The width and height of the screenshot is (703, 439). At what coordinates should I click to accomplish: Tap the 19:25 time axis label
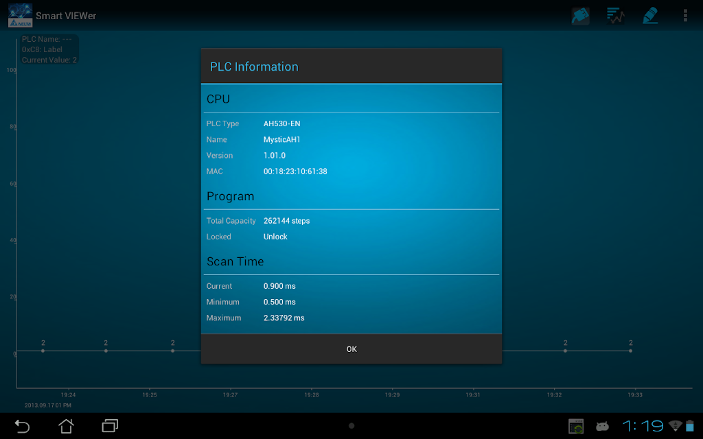click(x=149, y=395)
